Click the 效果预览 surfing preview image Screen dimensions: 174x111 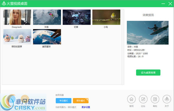point(148,33)
